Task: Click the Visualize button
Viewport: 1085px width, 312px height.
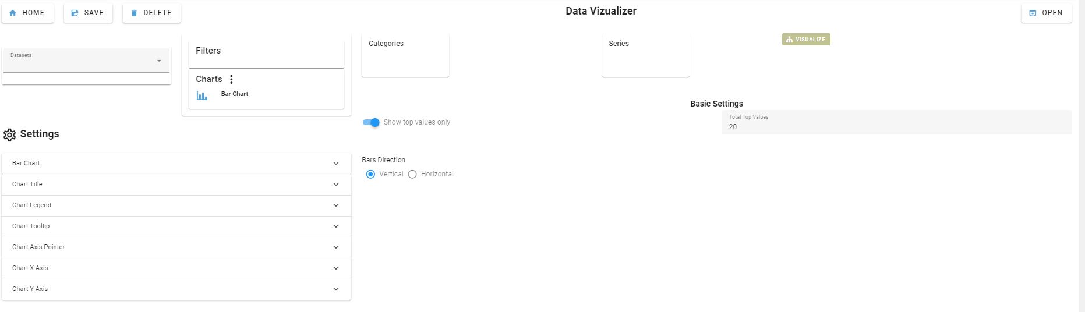Action: pyautogui.click(x=806, y=40)
